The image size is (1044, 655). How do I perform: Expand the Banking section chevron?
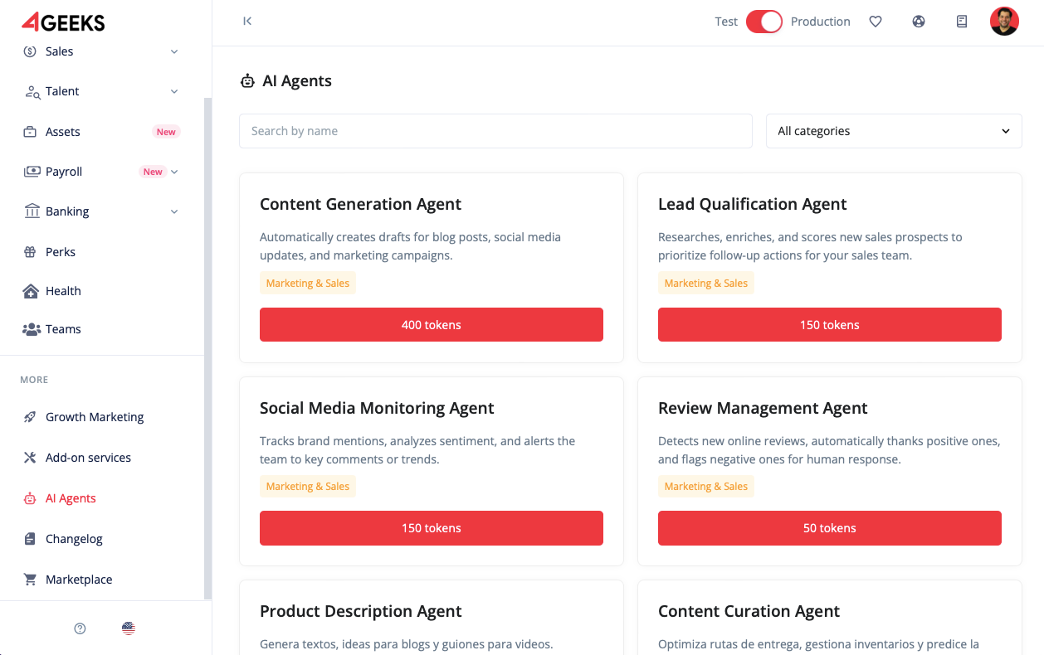[174, 211]
